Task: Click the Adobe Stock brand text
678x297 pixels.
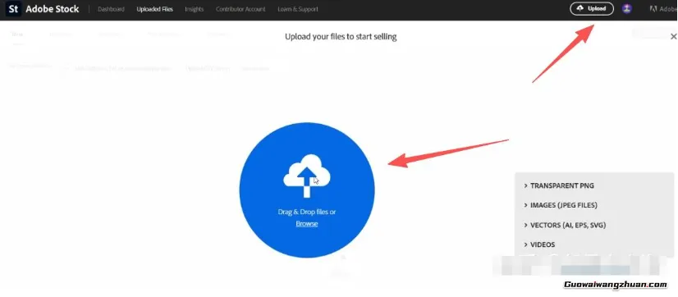Action: point(53,9)
